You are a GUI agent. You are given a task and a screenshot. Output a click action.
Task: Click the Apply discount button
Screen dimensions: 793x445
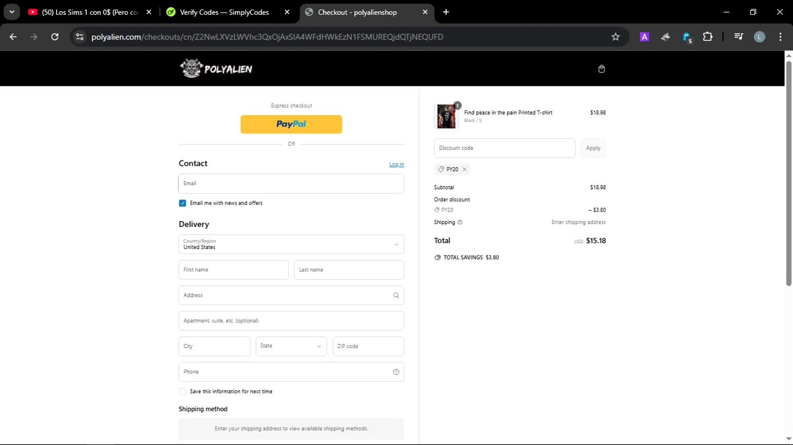[x=593, y=148]
